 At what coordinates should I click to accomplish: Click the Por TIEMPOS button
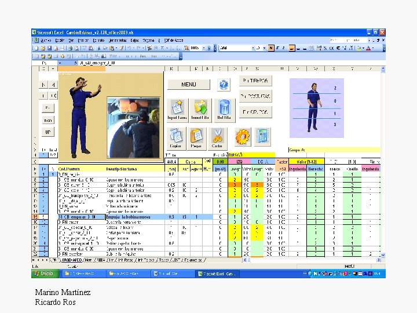pyautogui.click(x=255, y=81)
